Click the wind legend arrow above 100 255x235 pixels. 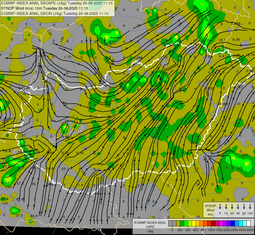[x=250, y=207]
